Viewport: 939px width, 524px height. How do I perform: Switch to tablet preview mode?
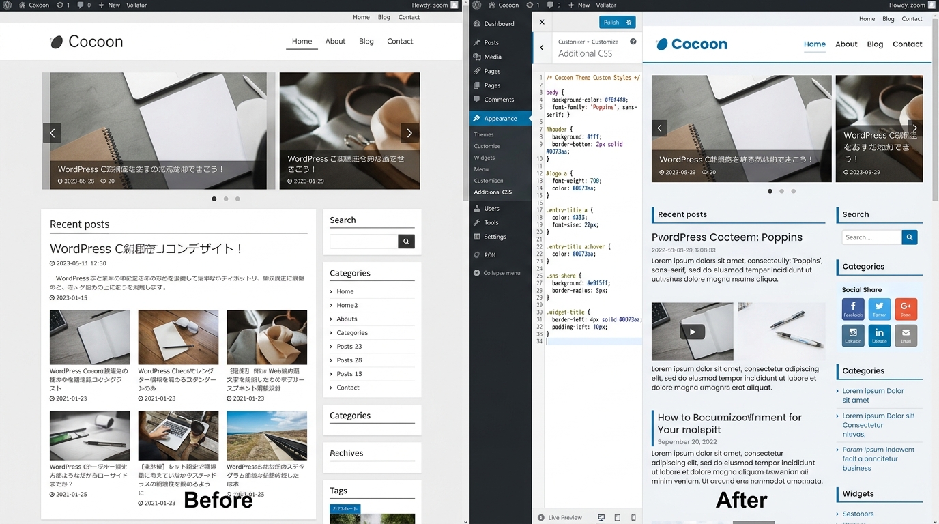coord(618,518)
